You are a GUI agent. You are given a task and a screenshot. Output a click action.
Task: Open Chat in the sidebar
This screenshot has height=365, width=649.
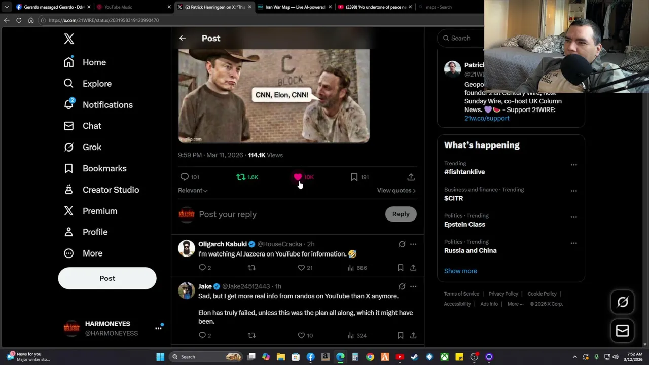(x=82, y=126)
